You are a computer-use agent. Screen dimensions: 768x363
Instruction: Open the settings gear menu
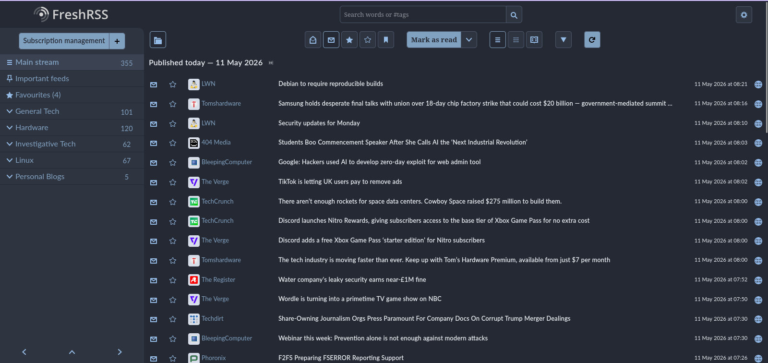[x=744, y=15]
